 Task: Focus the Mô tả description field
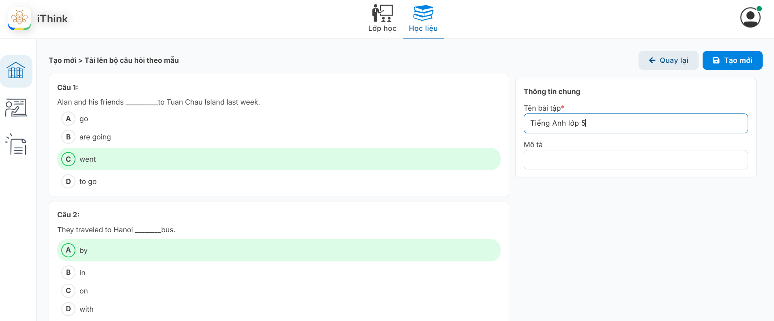pos(635,160)
